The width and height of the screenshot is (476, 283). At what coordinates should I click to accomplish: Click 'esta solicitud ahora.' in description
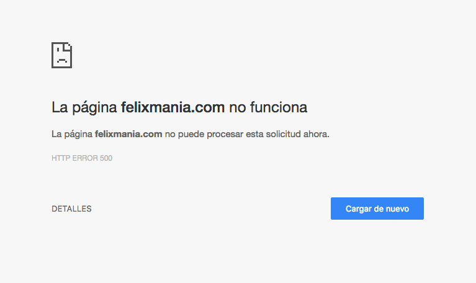point(287,134)
